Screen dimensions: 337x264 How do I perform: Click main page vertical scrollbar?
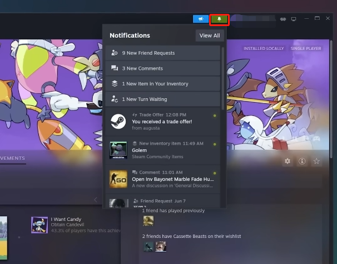331,99
